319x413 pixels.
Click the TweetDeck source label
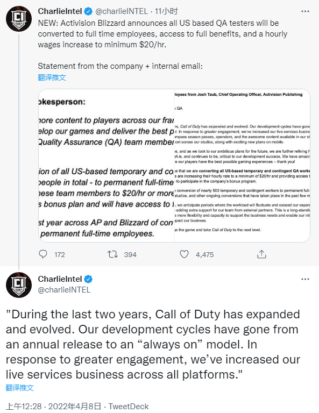point(129,407)
